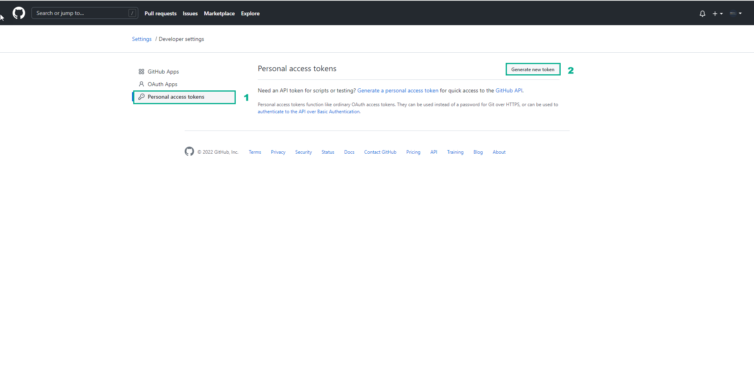
Task: Click the GitHub Octocat logo in header
Action: click(19, 13)
